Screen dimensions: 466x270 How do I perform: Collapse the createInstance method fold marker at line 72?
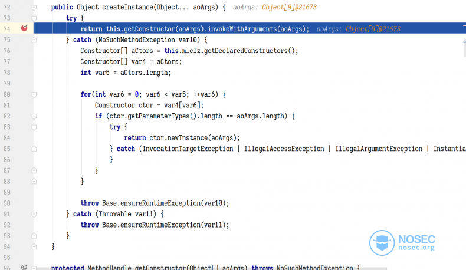(34, 8)
